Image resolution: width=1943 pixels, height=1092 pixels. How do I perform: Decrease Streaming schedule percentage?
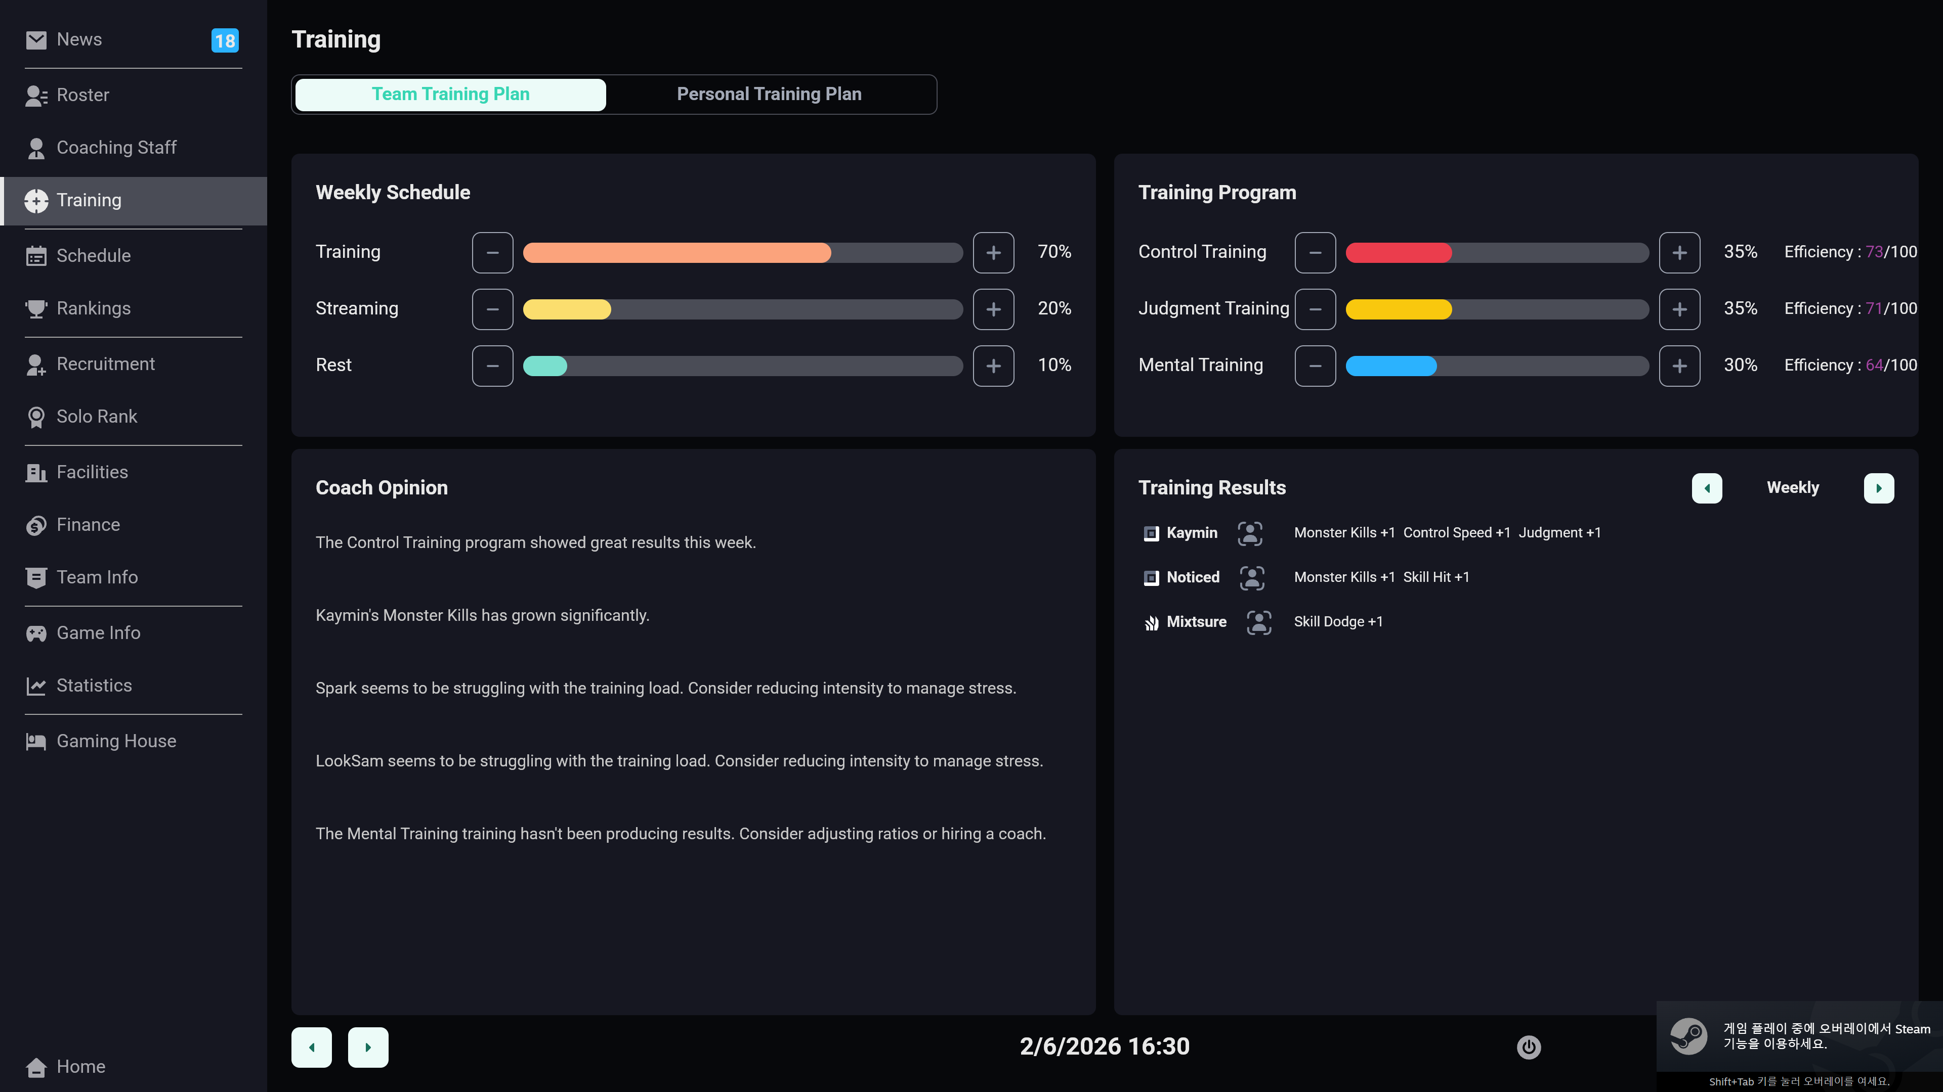492,309
